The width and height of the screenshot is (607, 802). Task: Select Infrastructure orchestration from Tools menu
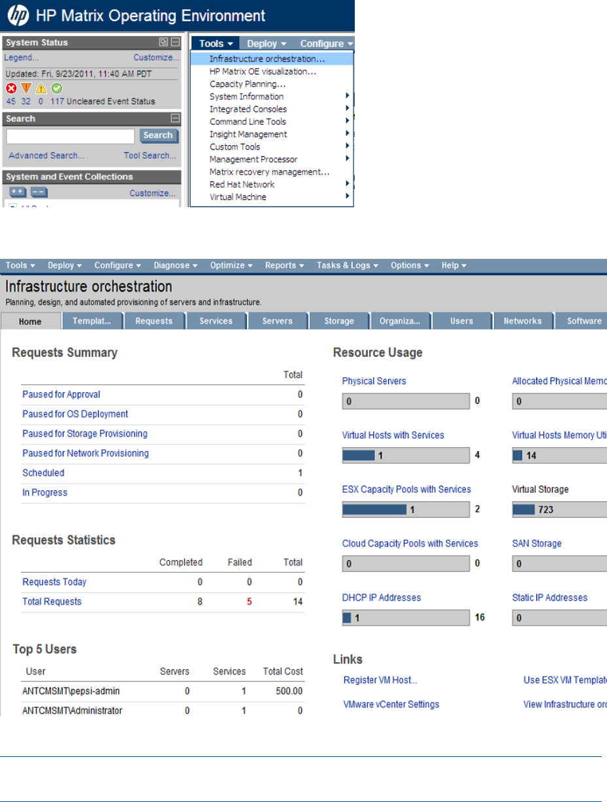click(x=267, y=59)
